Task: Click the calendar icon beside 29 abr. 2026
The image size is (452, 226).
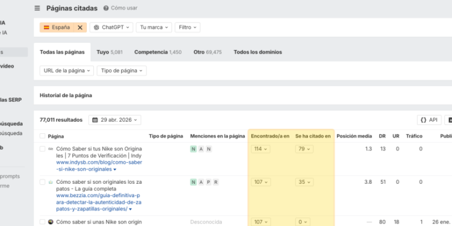Action: point(95,120)
